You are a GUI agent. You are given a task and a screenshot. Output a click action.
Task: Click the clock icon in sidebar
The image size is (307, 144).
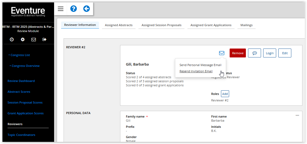point(12,39)
